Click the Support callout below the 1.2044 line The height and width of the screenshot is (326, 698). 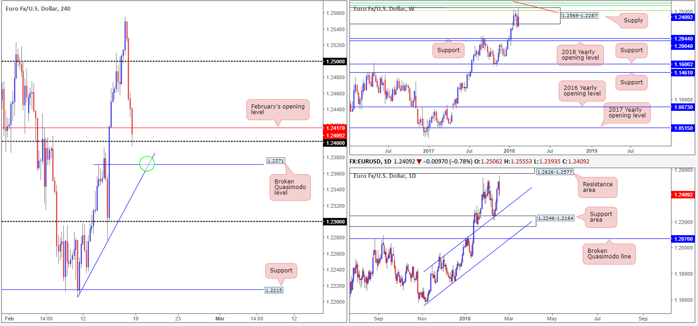point(448,50)
